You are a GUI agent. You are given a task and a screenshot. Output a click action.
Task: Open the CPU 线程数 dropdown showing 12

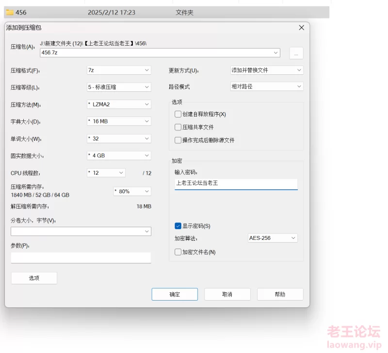click(106, 173)
